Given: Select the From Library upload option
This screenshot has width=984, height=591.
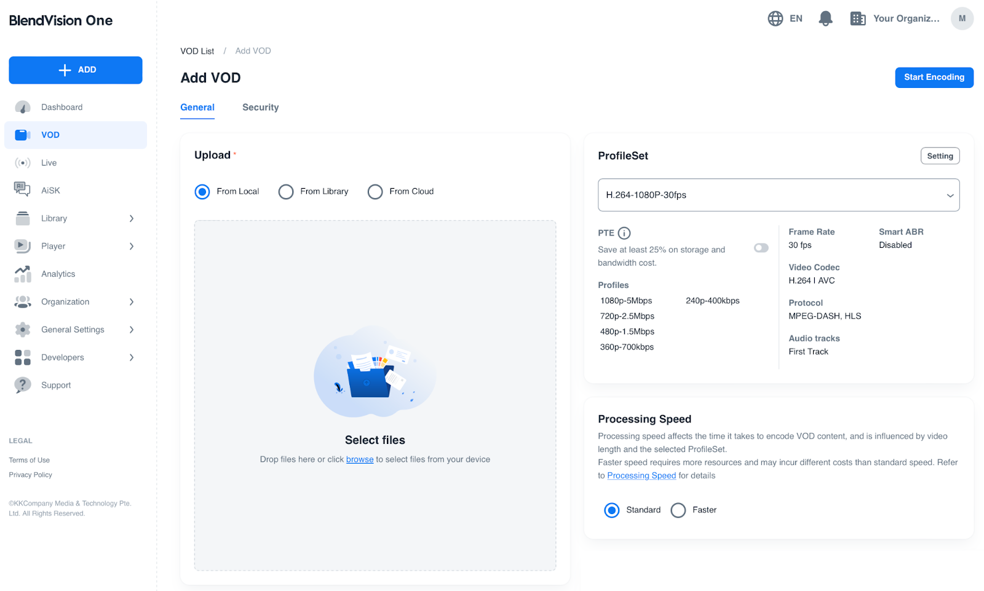Looking at the screenshot, I should [286, 192].
